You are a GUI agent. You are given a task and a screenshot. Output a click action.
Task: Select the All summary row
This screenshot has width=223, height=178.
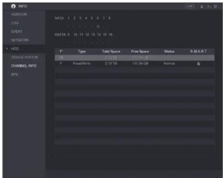click(135, 58)
